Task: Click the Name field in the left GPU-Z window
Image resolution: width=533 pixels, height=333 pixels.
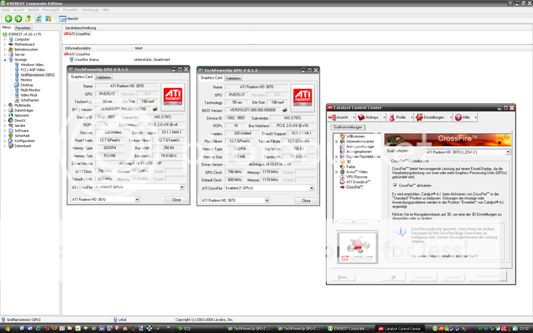Action: (127, 86)
